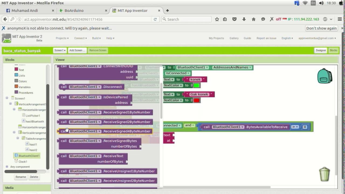Click the green color block

tap(196, 85)
